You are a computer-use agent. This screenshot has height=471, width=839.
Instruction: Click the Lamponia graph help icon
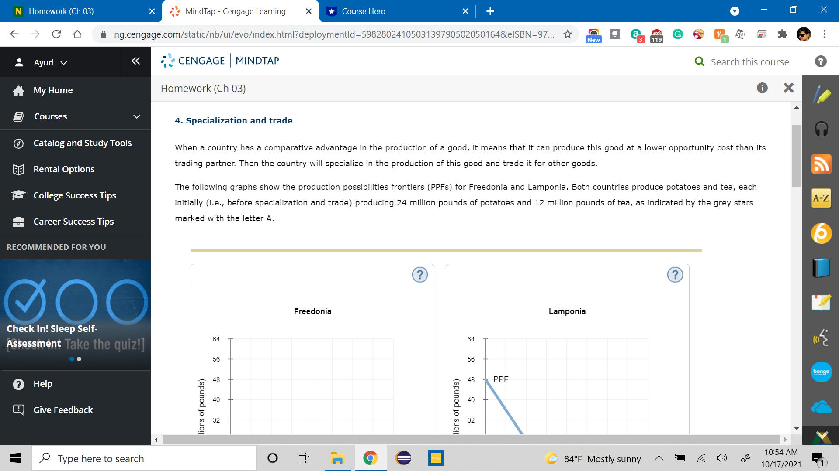[675, 275]
